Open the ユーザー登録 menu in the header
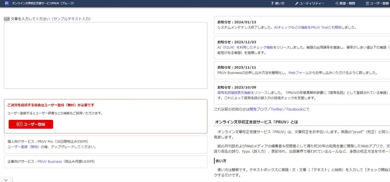The width and height of the screenshot is (390, 182). (377, 3)
